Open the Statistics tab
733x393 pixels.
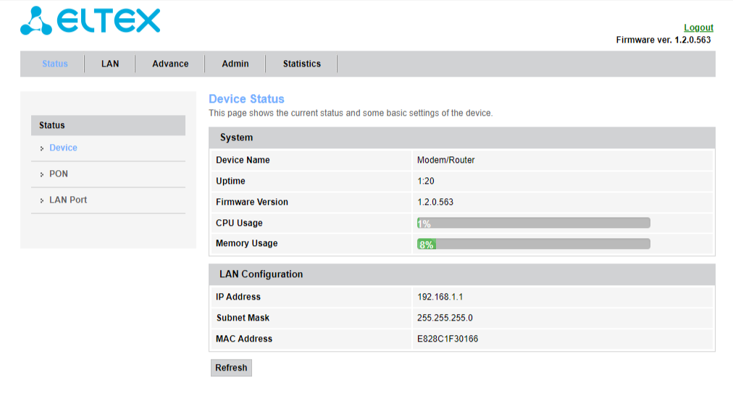point(302,64)
